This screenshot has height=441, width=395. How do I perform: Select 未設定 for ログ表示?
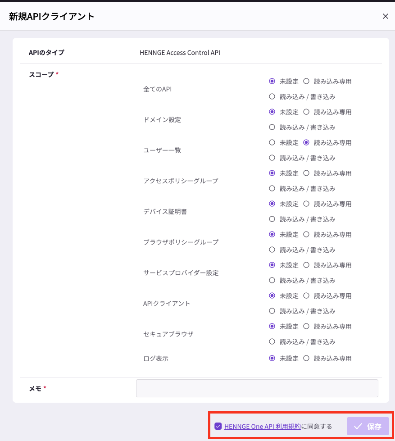272,359
